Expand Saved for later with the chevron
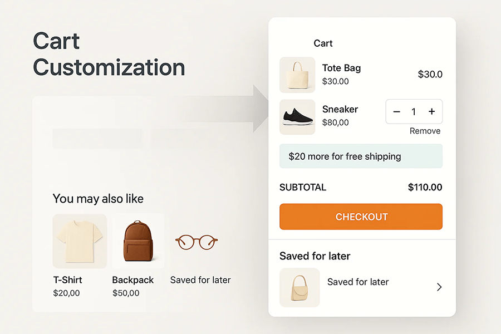Screen dimensions: 501x334 pos(439,287)
